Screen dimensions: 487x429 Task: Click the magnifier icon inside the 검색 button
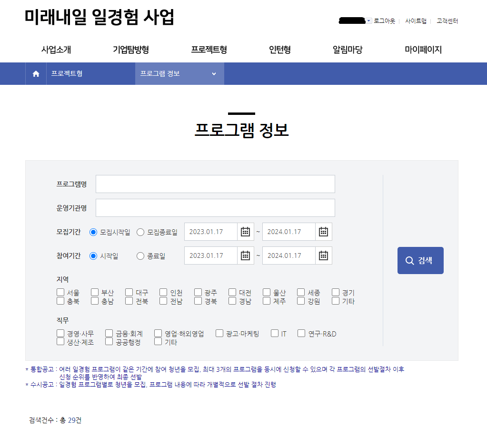[409, 260]
